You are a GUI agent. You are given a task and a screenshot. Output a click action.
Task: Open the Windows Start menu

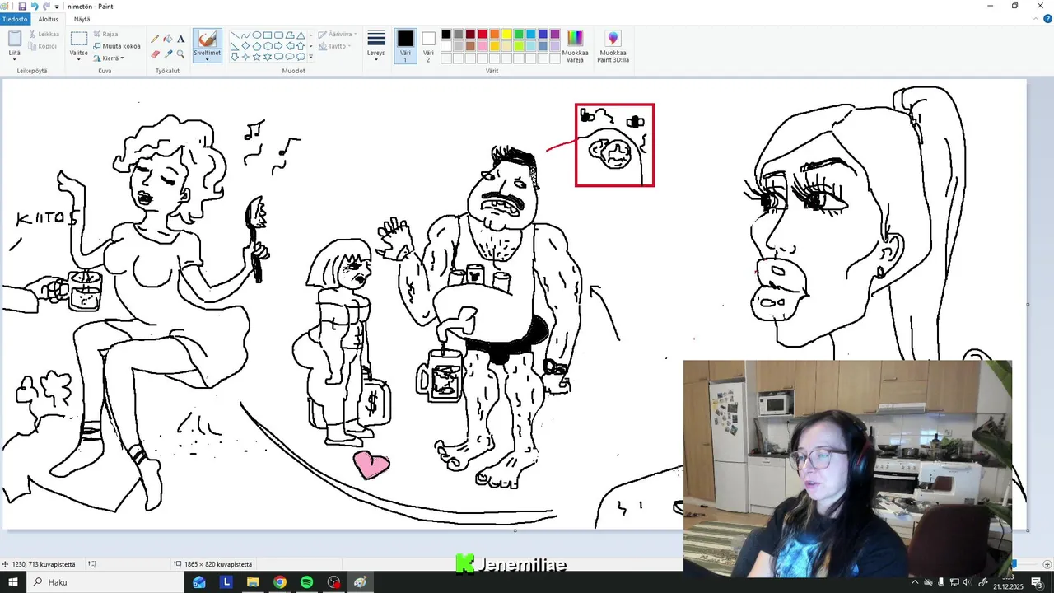coord(13,582)
